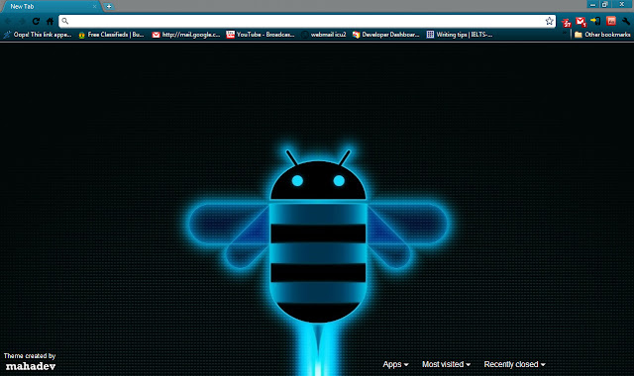Open the Developer Dashboard bookmark
The image size is (634, 376).
pyautogui.click(x=385, y=35)
